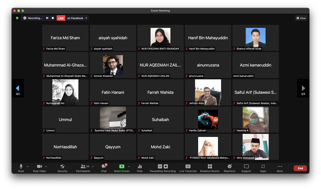Enable Live Transcript captions
This screenshot has height=189, width=321.
(187, 168)
